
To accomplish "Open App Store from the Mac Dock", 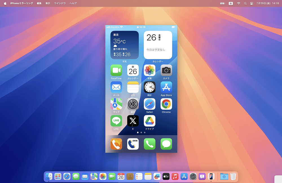I will [184, 177].
